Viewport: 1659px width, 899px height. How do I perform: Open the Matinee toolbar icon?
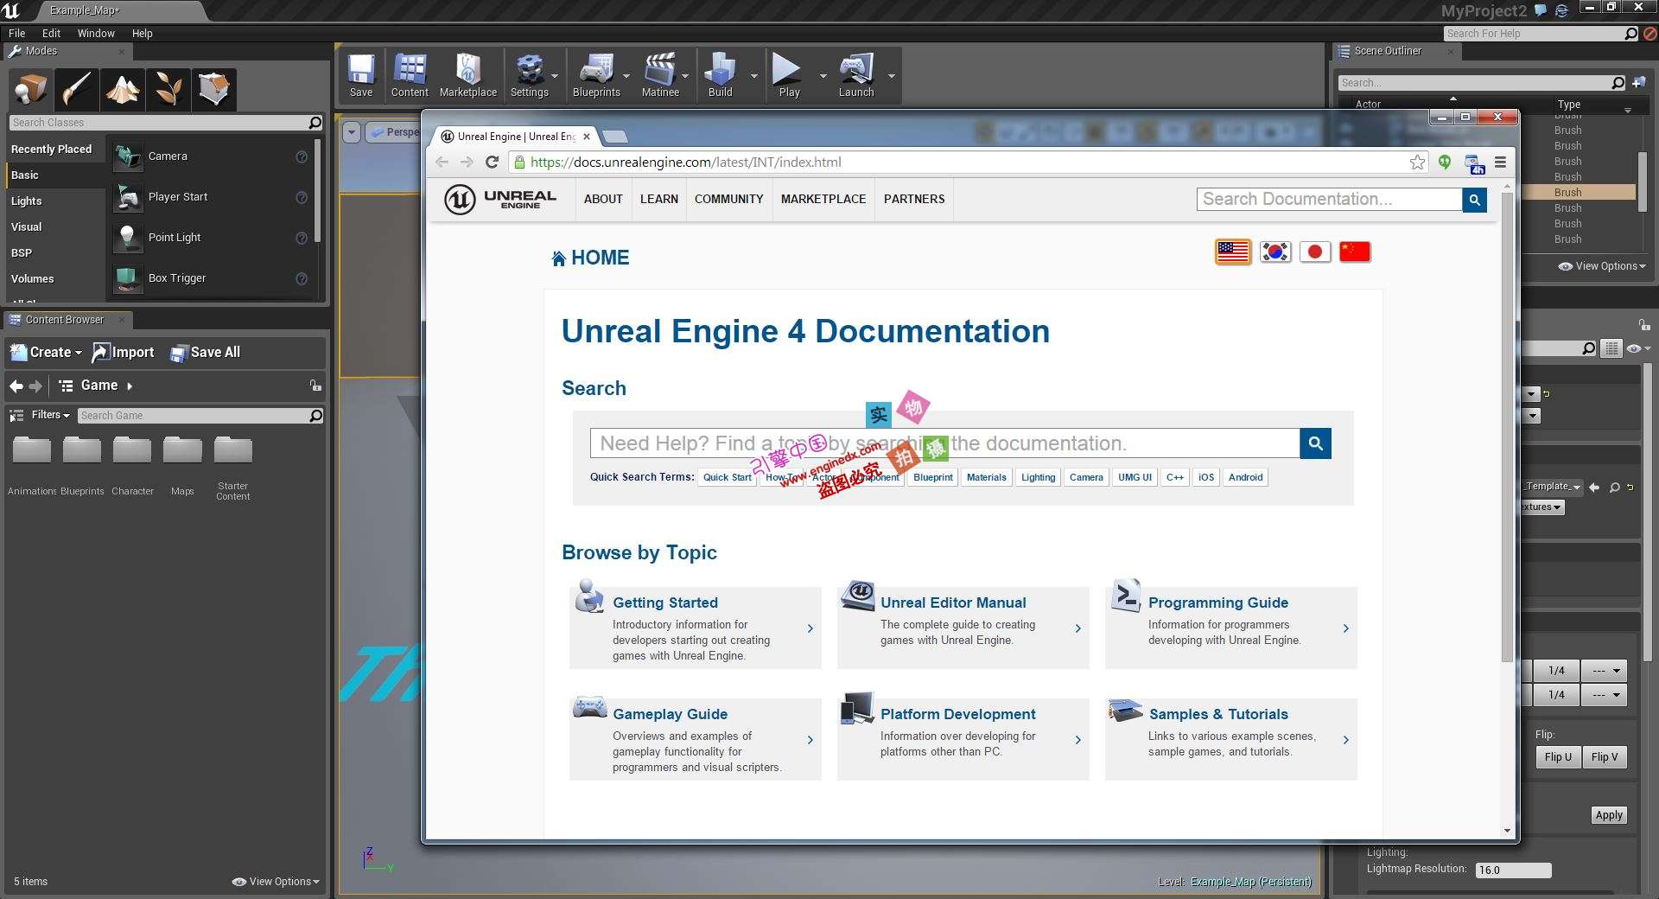(660, 75)
